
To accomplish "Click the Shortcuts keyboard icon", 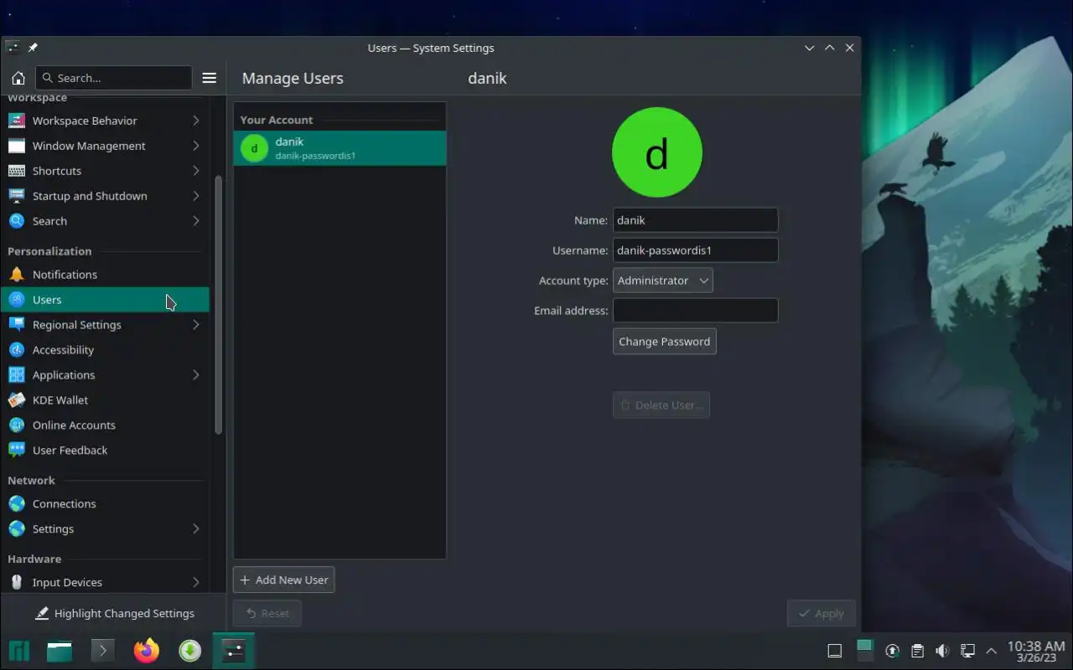I will tap(17, 171).
